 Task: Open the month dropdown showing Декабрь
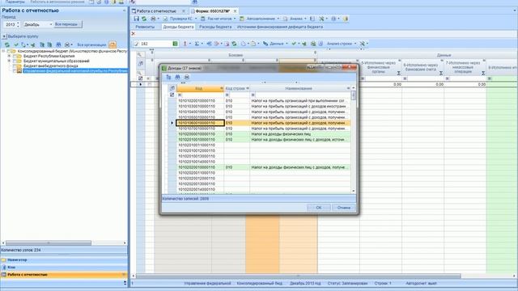(x=50, y=24)
